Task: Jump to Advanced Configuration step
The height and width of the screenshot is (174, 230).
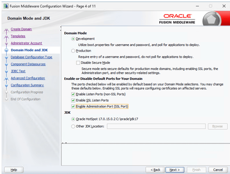Action: pos(28,78)
